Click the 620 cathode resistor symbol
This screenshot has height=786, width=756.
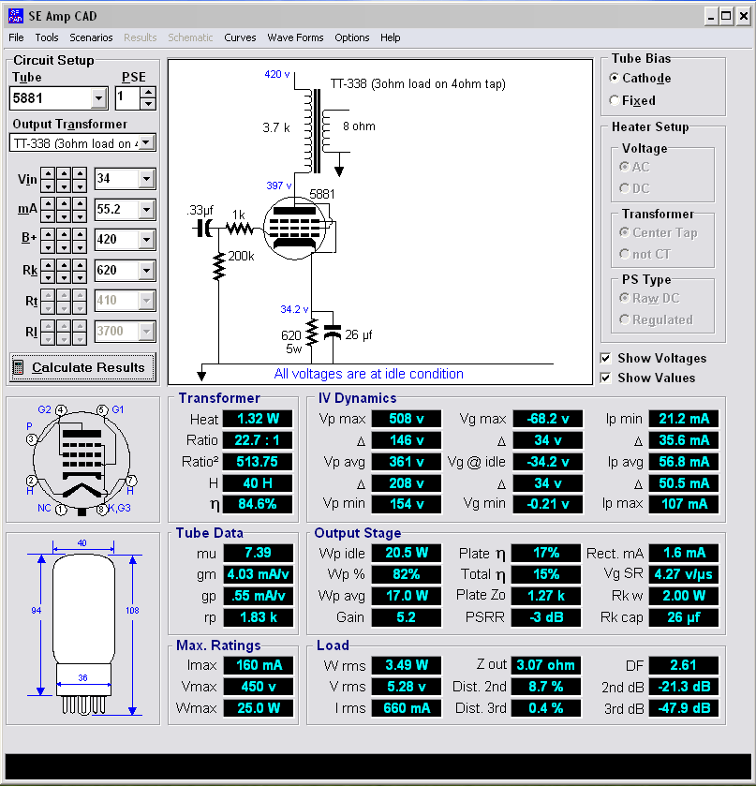[311, 332]
